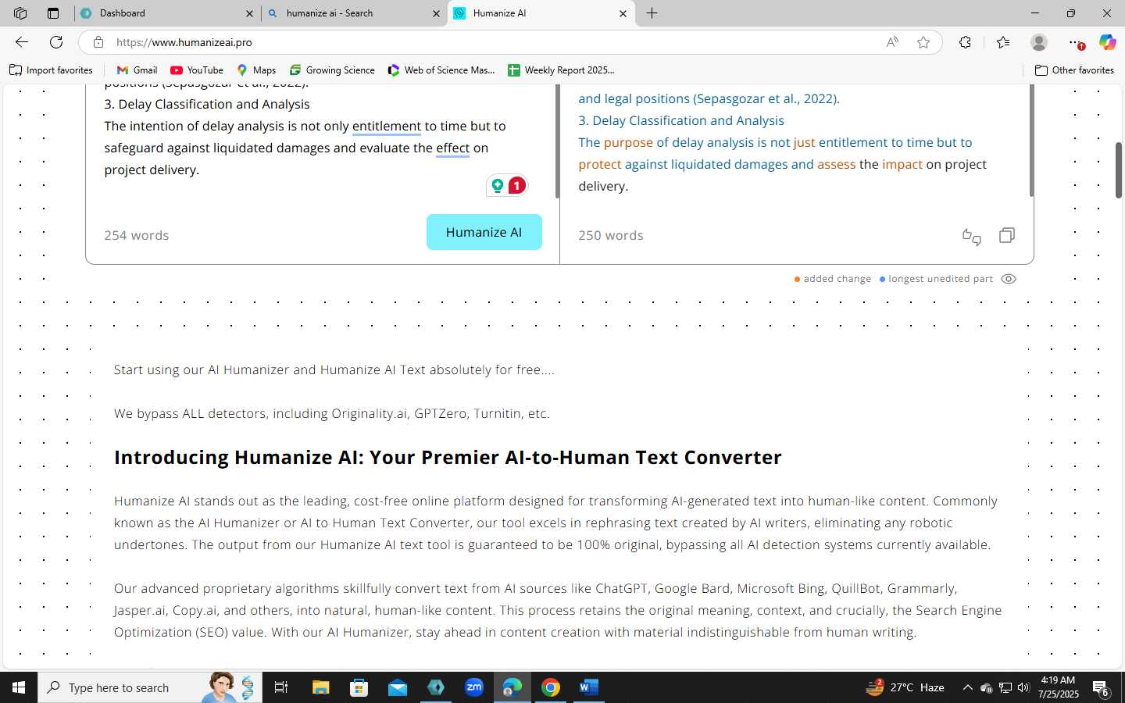Switch to humanize ai - Search tab

click(354, 13)
